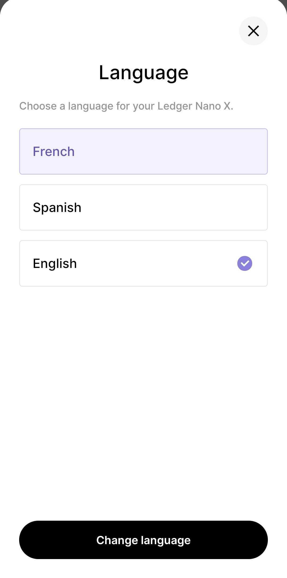287x578 pixels.
Task: Choose the Spanish list item
Action: pos(143,207)
